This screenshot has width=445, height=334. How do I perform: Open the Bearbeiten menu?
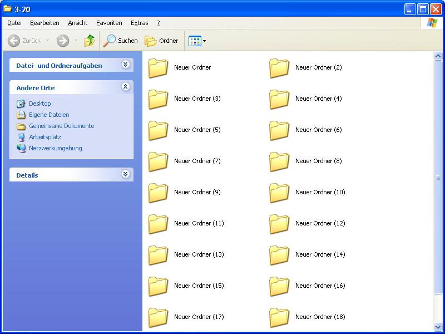pyautogui.click(x=44, y=23)
